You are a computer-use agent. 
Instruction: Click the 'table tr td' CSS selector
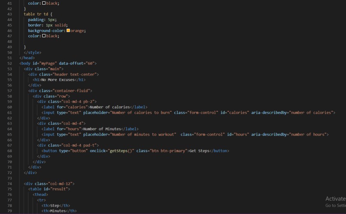[36, 14]
